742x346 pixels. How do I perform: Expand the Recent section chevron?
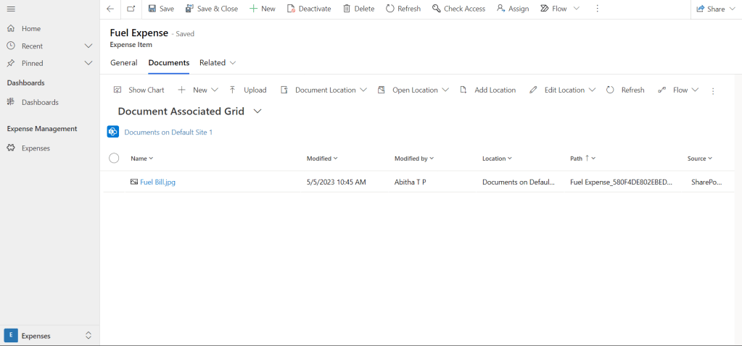[88, 46]
